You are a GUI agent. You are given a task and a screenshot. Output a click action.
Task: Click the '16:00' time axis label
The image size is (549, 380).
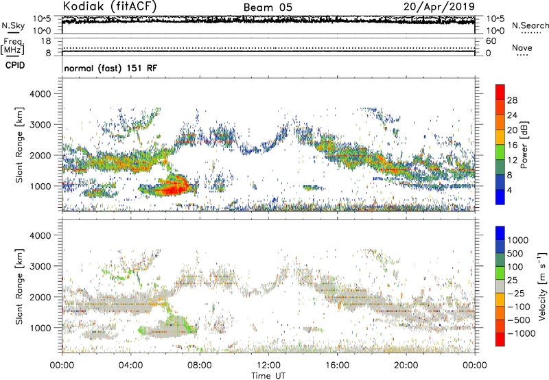click(x=337, y=366)
